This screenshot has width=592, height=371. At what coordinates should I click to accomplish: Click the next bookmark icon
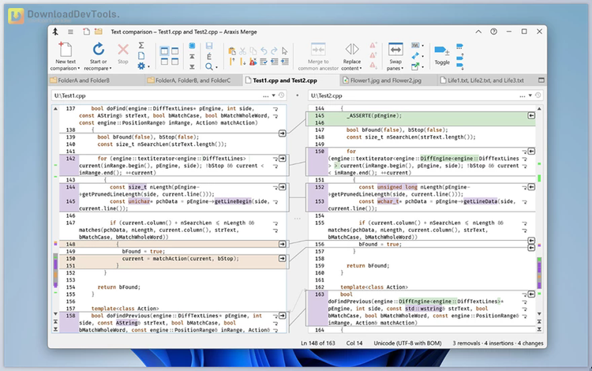[x=460, y=66]
